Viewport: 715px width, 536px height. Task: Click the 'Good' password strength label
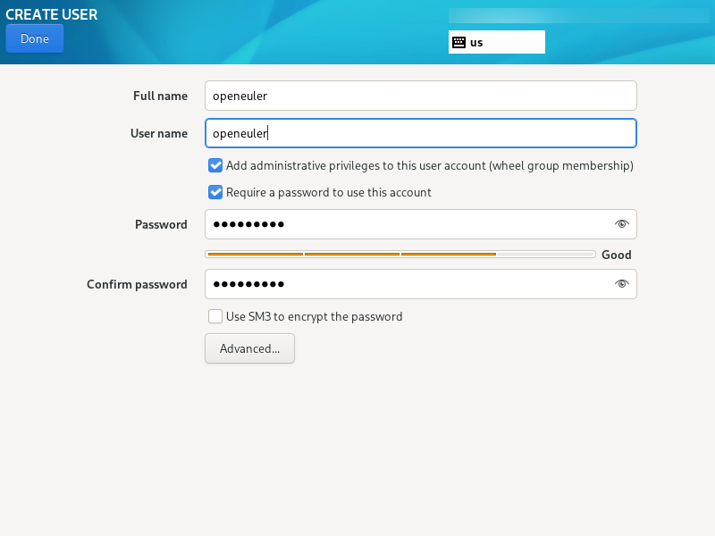pos(616,255)
